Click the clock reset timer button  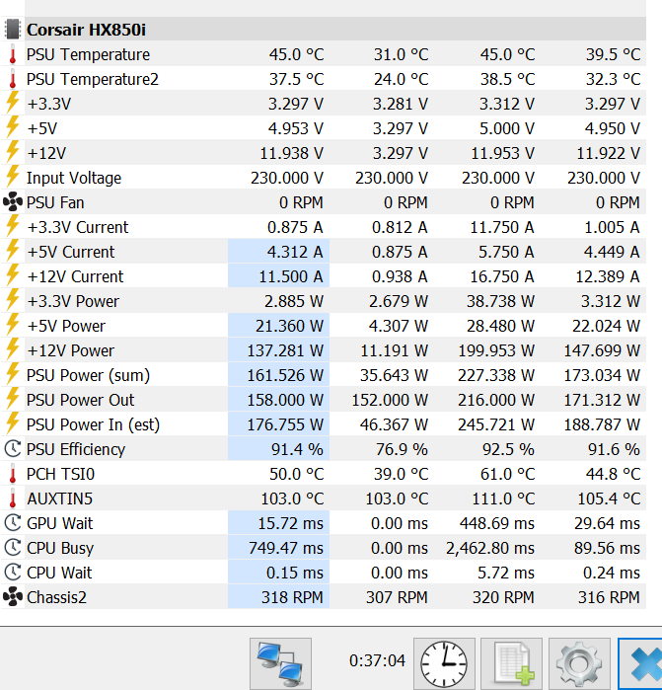[444, 663]
